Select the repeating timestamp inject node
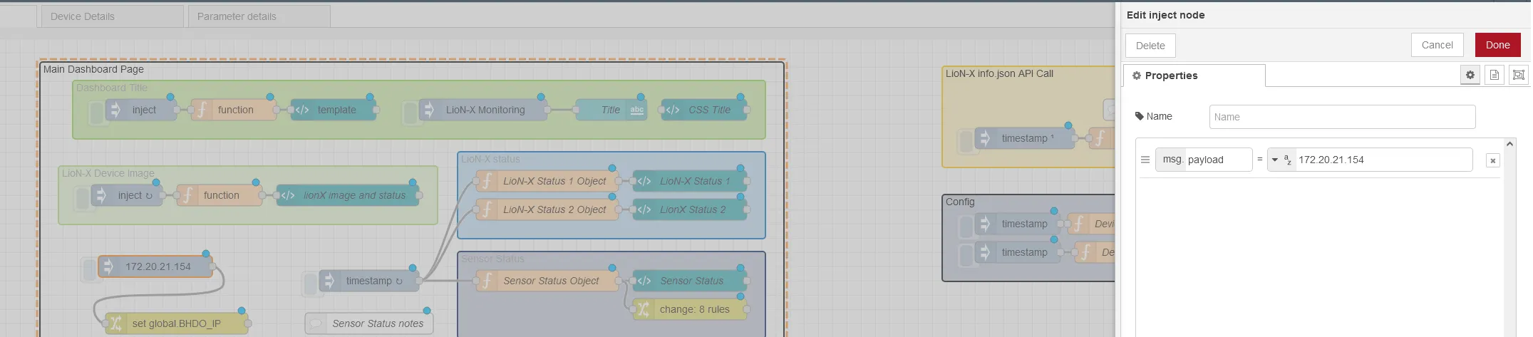This screenshot has height=337, width=1533. 369,281
